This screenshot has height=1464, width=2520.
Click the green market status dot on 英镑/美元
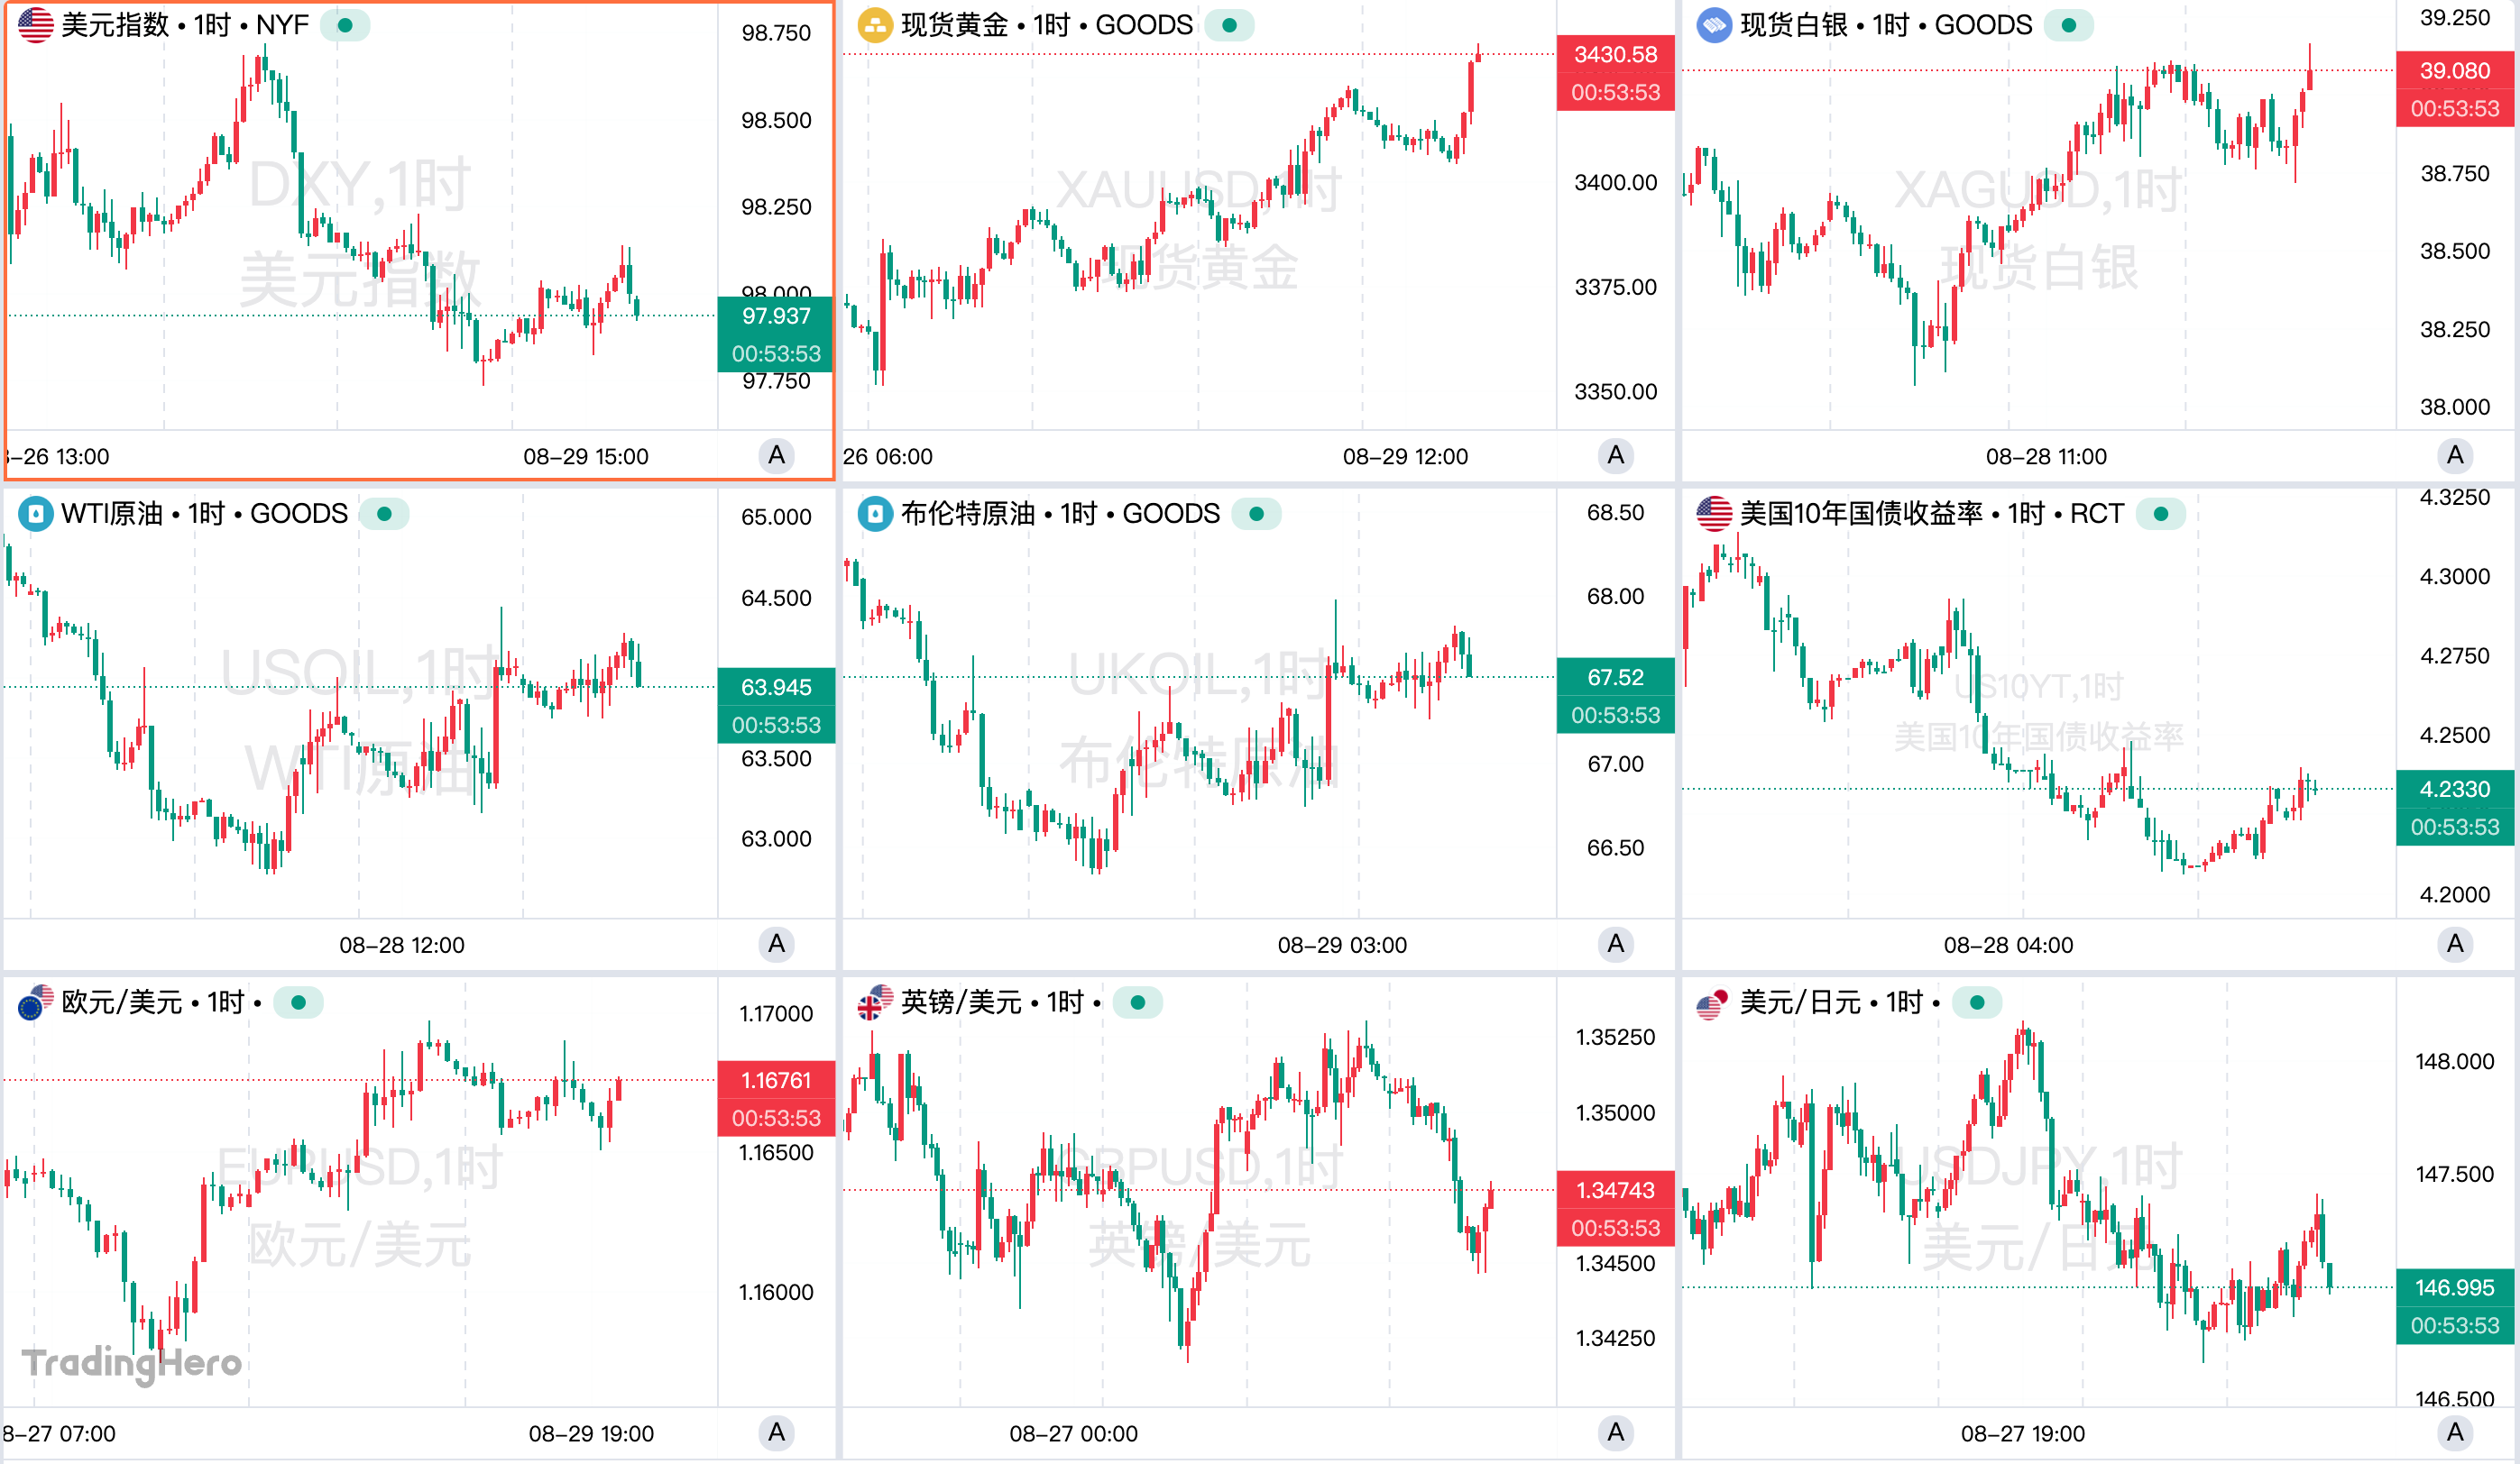click(1137, 1002)
